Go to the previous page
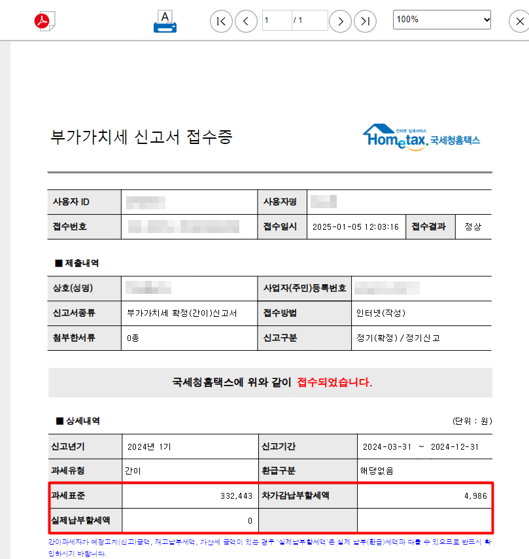 point(245,21)
